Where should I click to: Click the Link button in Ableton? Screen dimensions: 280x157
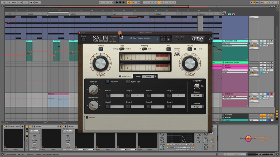4,3
